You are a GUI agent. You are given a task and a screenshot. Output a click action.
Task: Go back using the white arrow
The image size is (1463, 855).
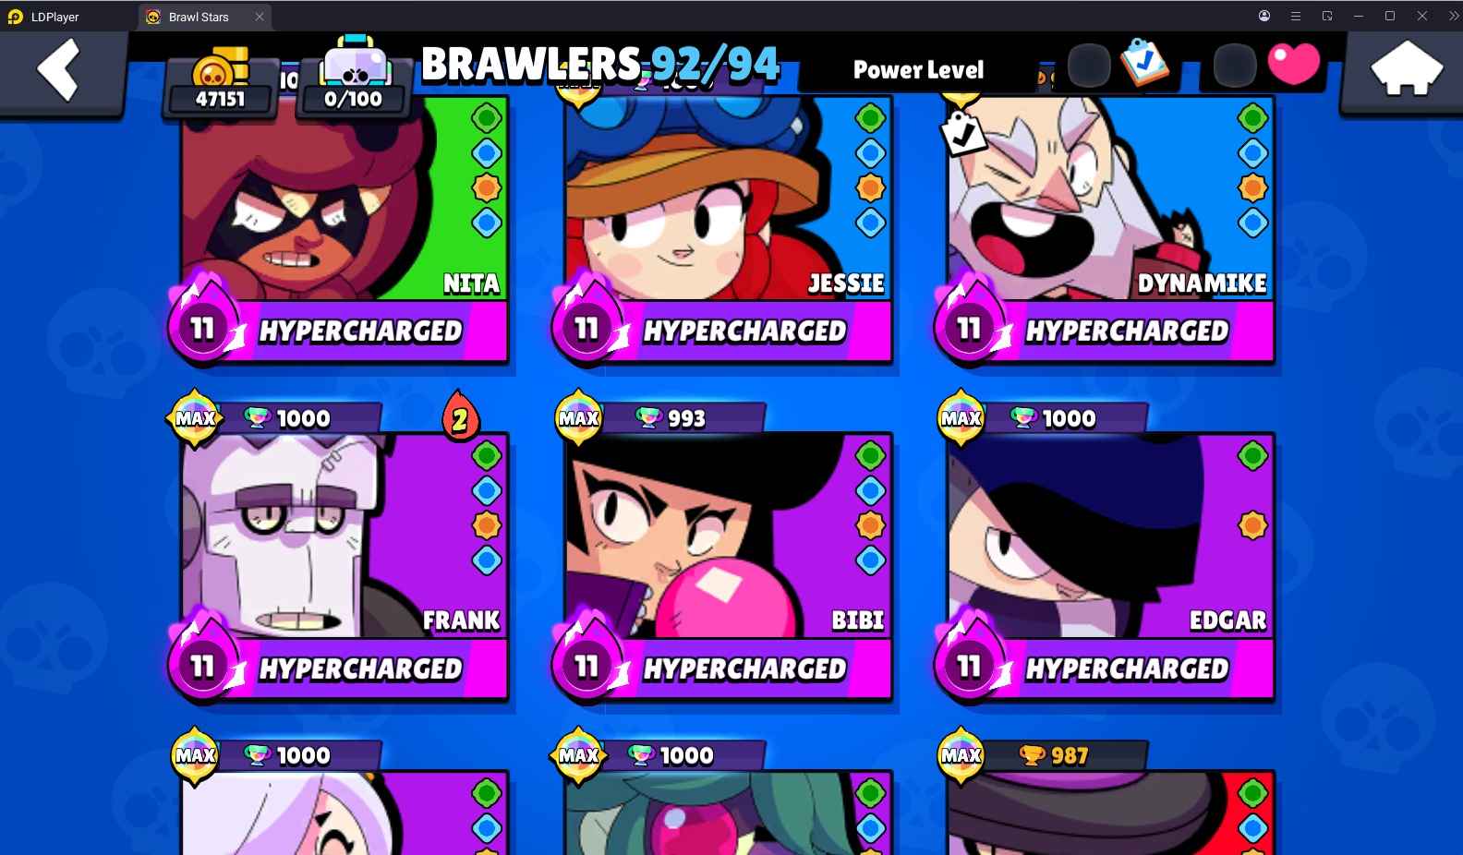point(58,70)
